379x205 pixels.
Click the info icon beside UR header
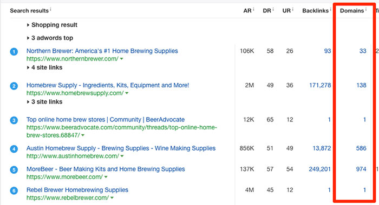click(292, 9)
